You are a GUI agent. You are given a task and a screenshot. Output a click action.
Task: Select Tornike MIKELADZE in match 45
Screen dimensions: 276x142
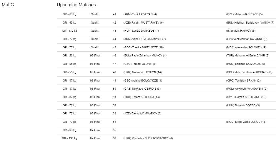[143, 47]
